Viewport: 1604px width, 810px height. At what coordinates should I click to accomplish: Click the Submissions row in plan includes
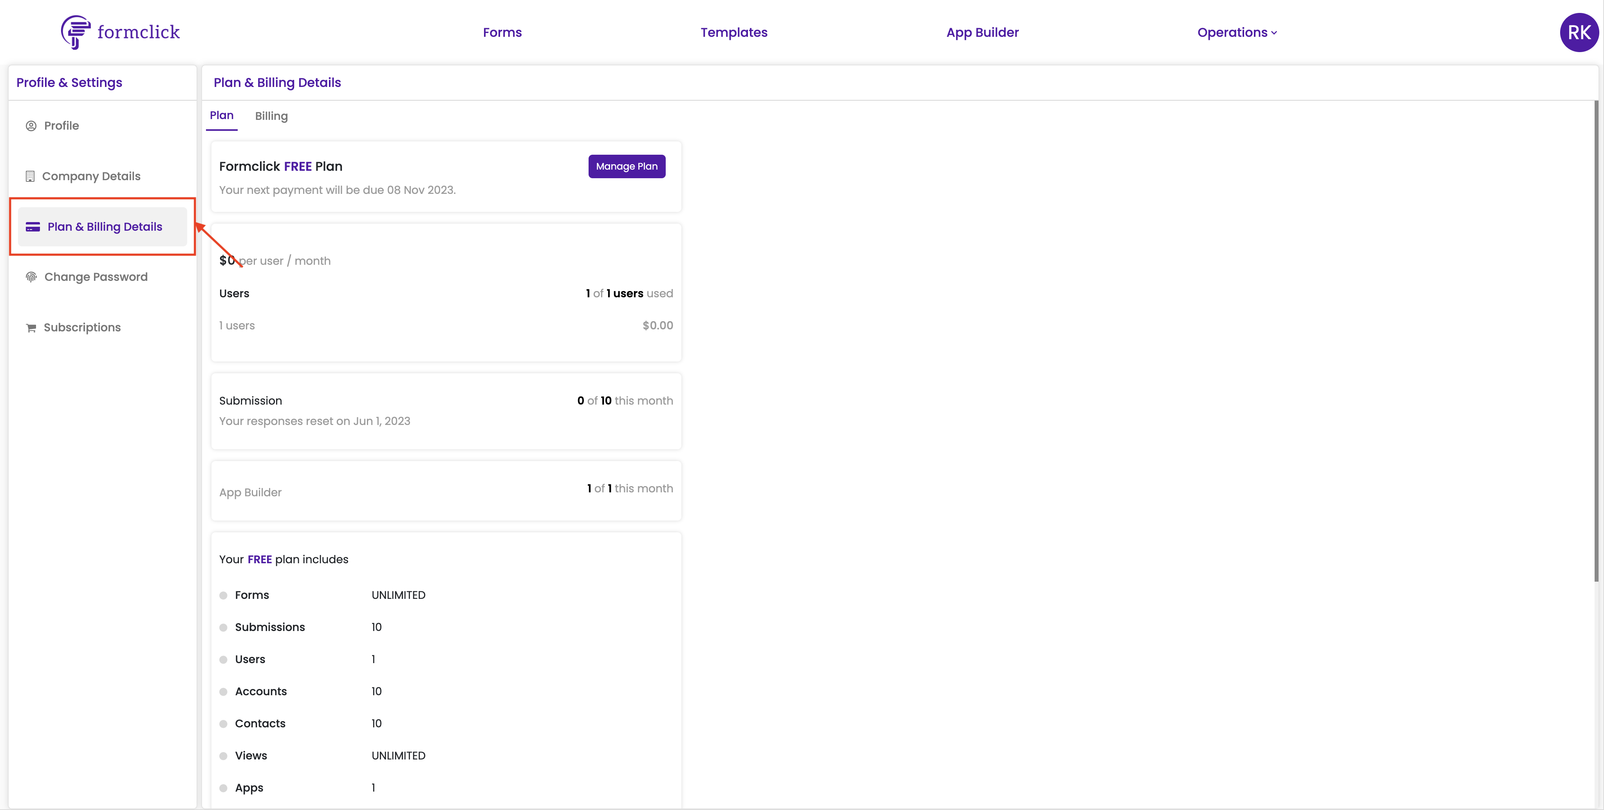pos(302,627)
